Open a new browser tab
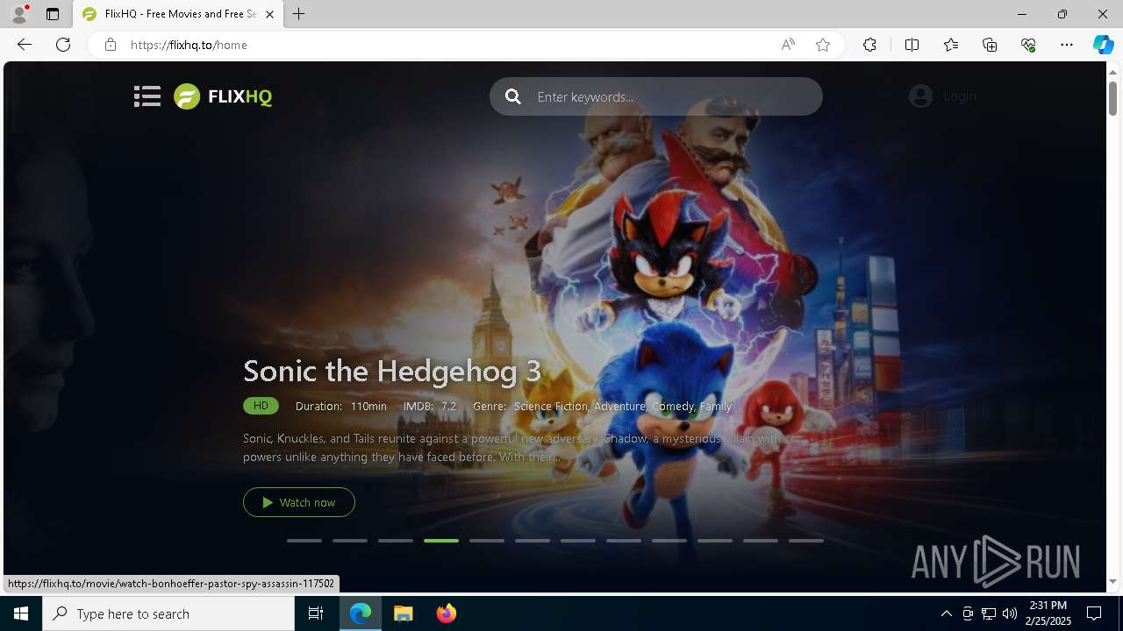Screen dimensions: 1123x631 pos(299,14)
